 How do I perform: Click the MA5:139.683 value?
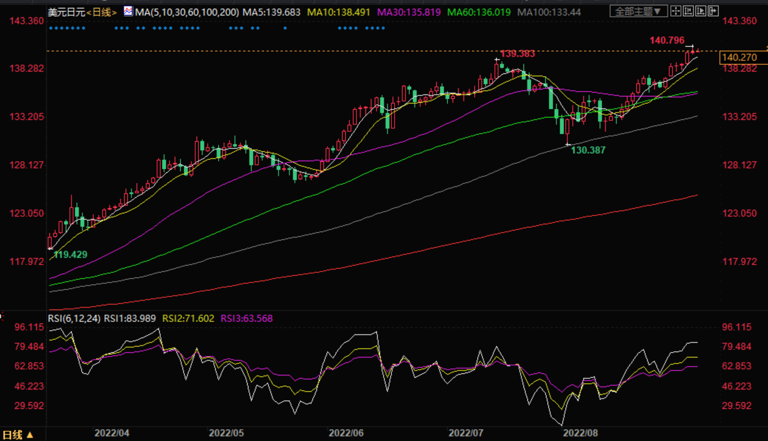(x=271, y=12)
